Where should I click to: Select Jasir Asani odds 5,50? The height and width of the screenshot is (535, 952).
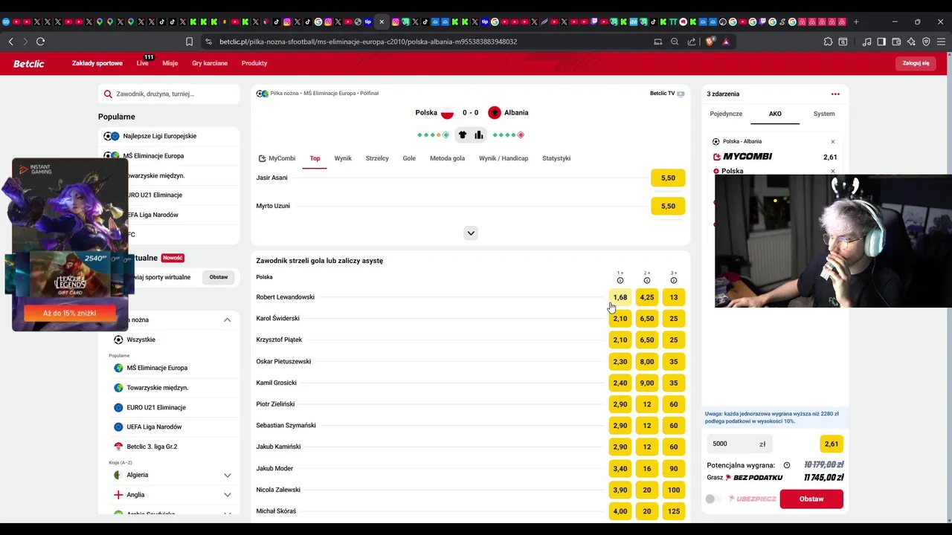coord(668,178)
